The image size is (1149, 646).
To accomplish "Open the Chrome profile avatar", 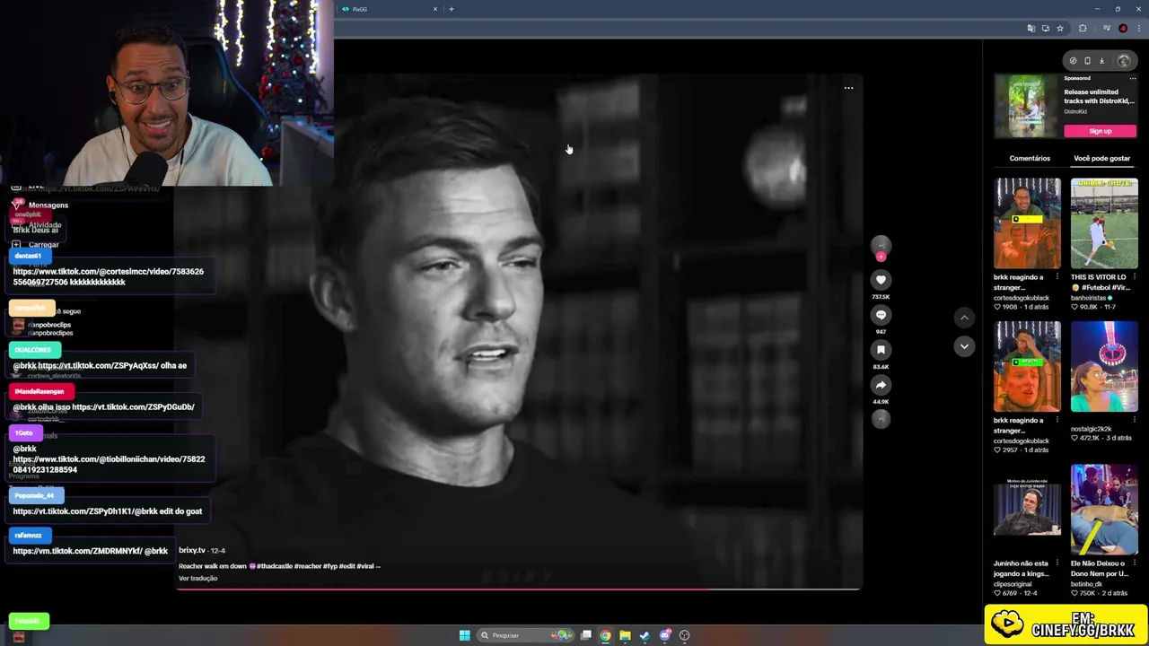I will point(1123,29).
